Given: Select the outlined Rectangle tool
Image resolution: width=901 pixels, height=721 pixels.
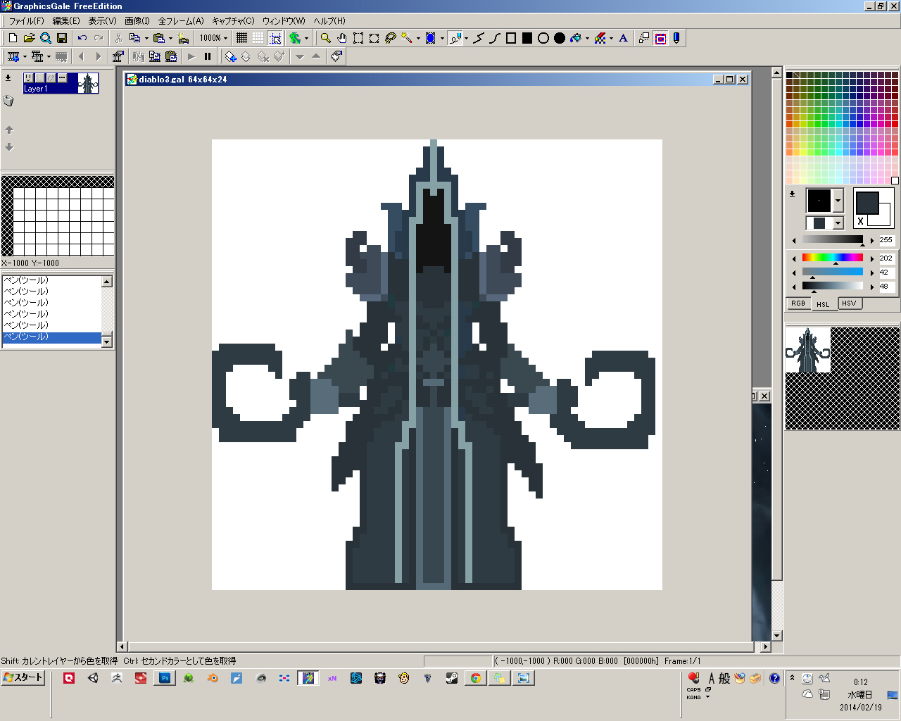Looking at the screenshot, I should [x=511, y=38].
